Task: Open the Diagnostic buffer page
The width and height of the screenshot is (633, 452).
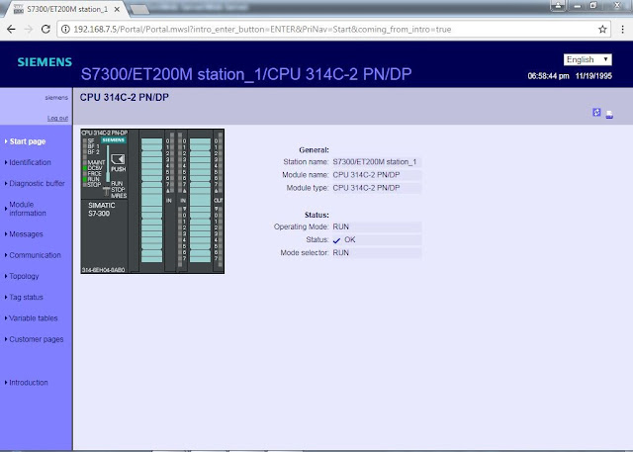Action: 37,184
